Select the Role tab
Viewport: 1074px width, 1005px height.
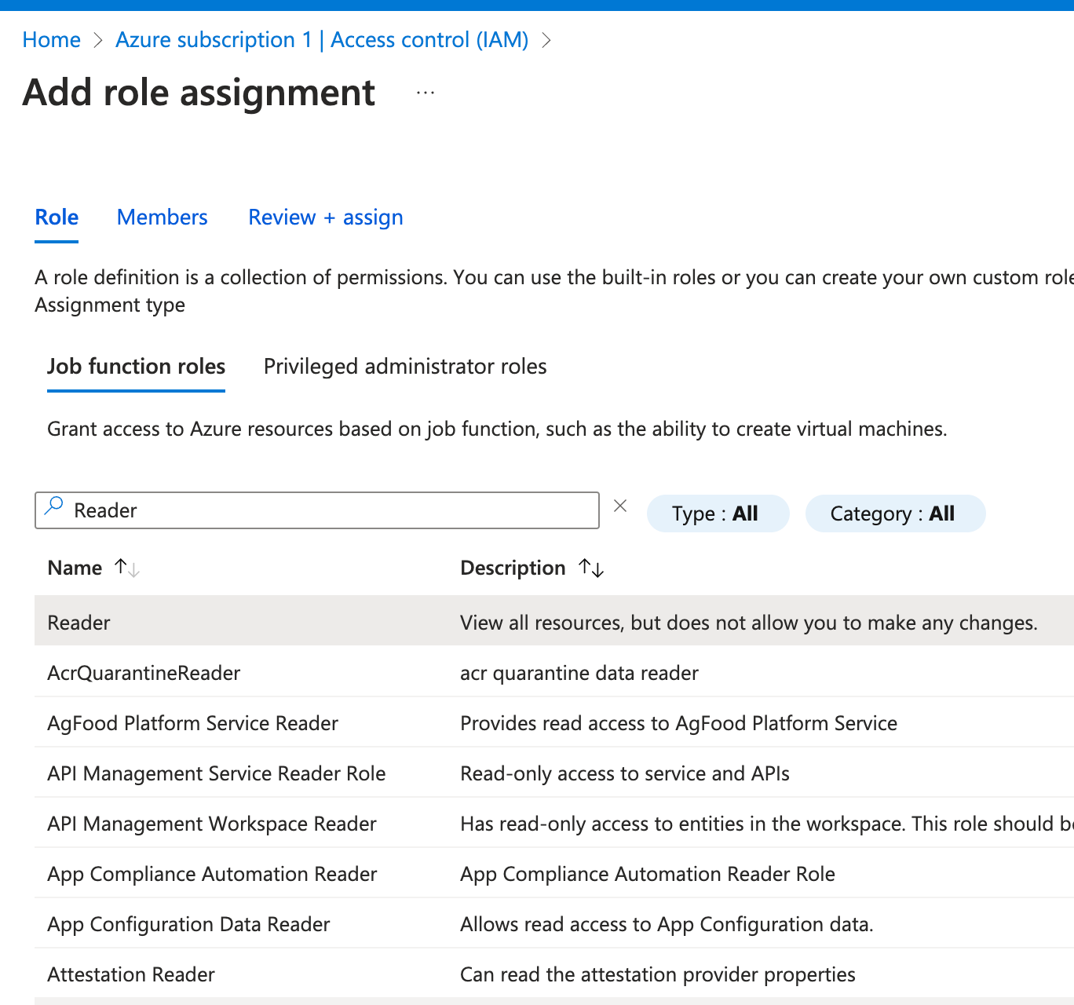click(57, 217)
